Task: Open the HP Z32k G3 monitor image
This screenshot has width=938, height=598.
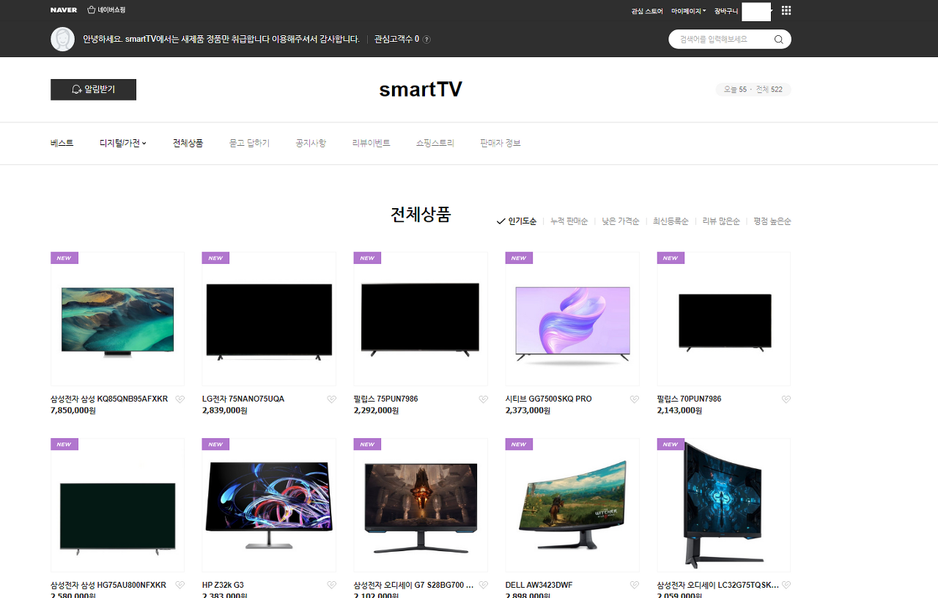Action: click(269, 505)
